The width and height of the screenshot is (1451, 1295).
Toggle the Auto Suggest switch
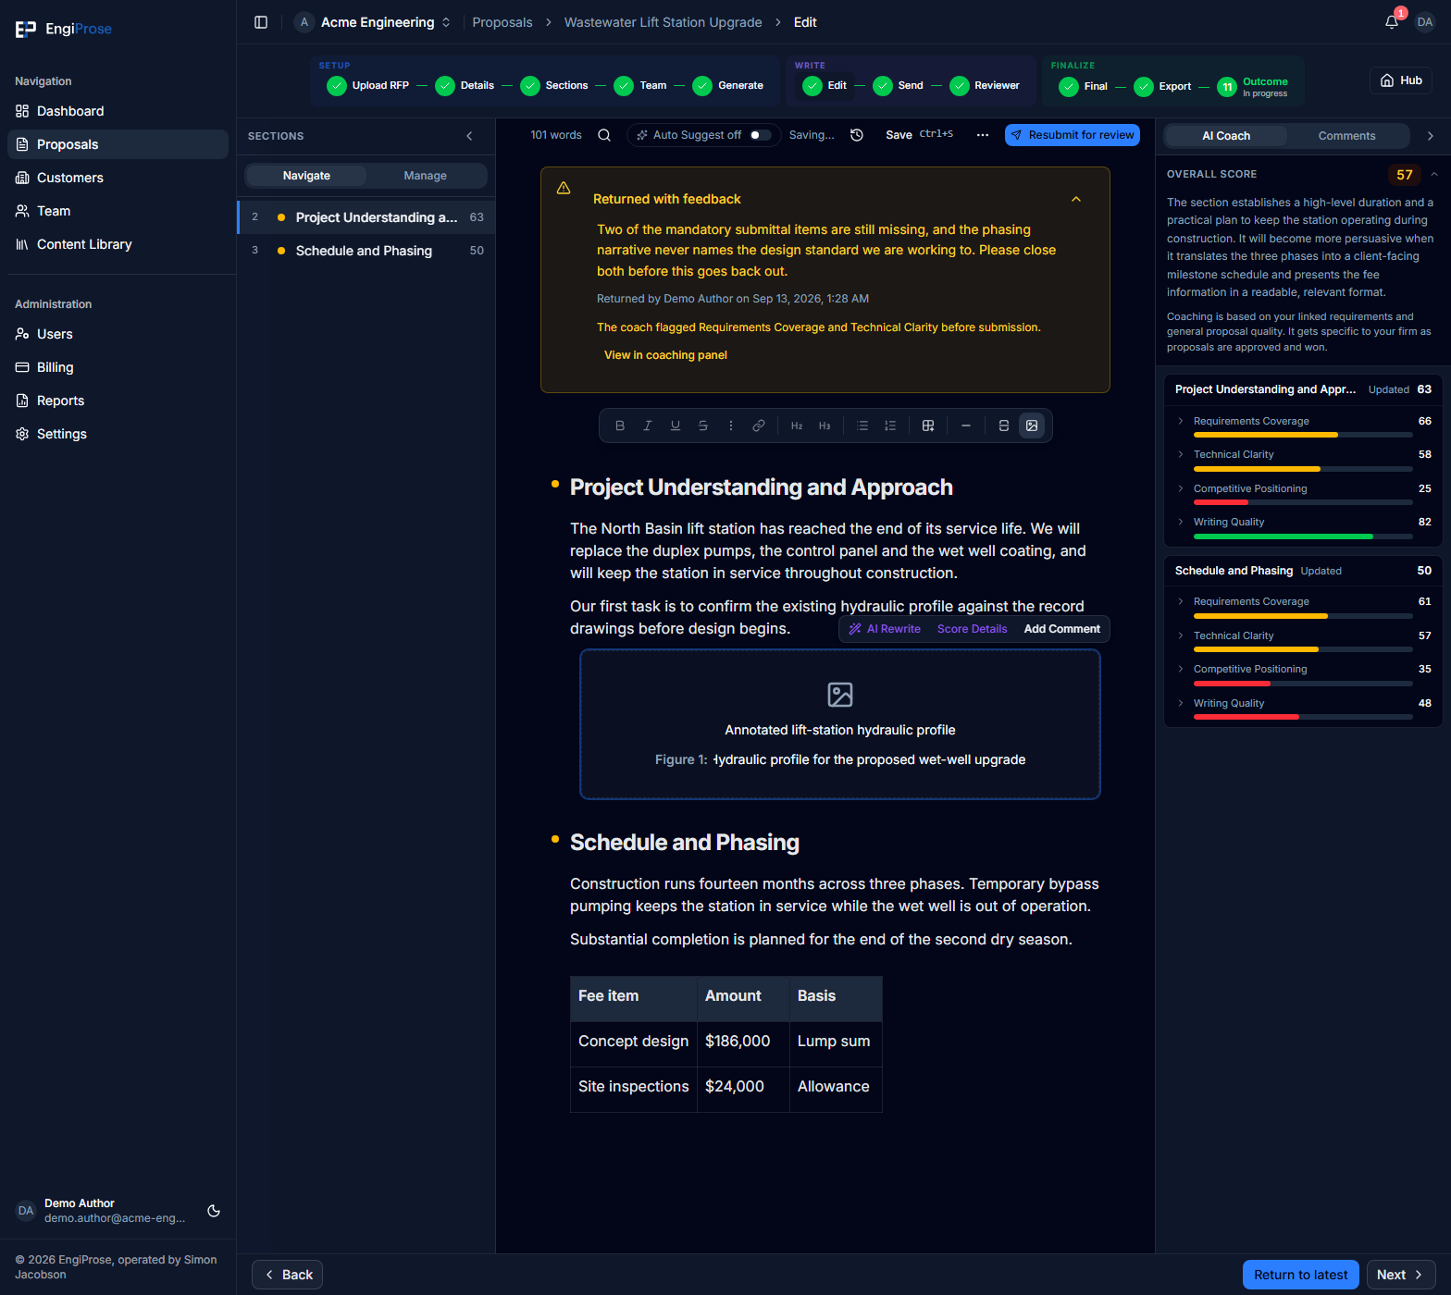(x=760, y=135)
